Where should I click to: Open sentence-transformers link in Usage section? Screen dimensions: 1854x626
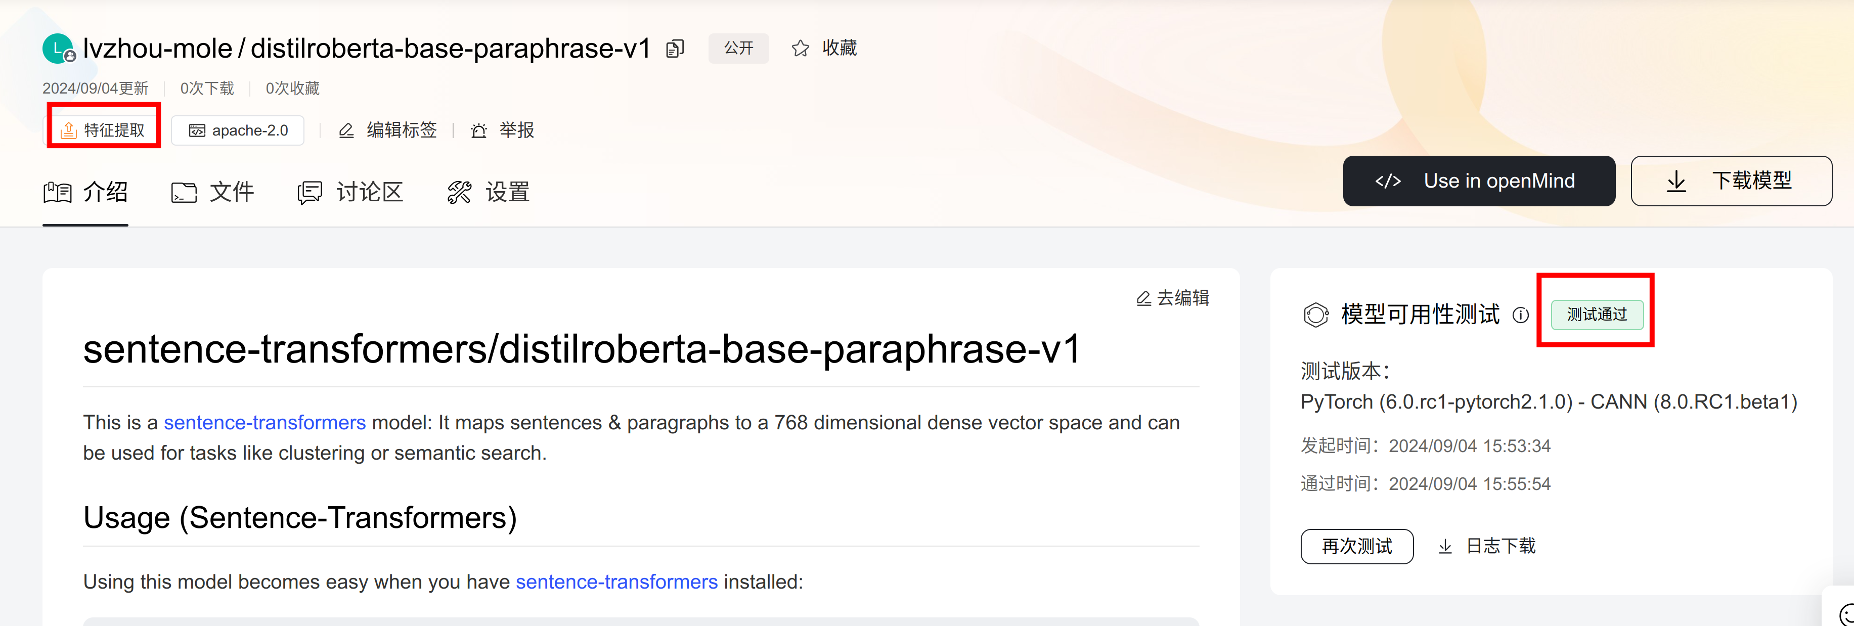coord(617,582)
